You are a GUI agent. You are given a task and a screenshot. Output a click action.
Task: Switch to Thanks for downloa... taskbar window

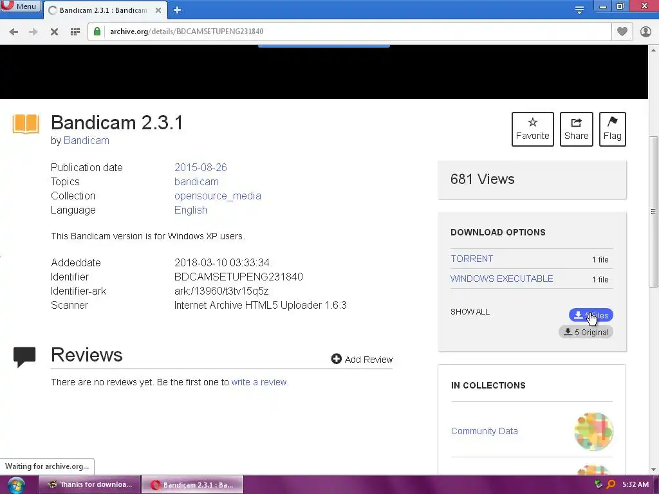pos(89,484)
